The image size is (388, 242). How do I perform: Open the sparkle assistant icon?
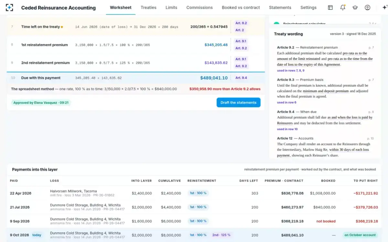[384, 7]
